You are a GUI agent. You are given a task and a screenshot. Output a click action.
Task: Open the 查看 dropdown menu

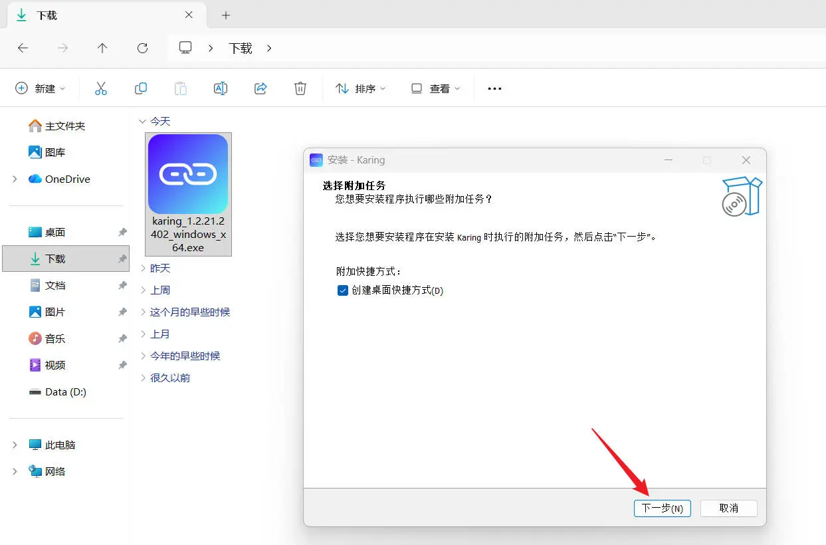pyautogui.click(x=435, y=88)
